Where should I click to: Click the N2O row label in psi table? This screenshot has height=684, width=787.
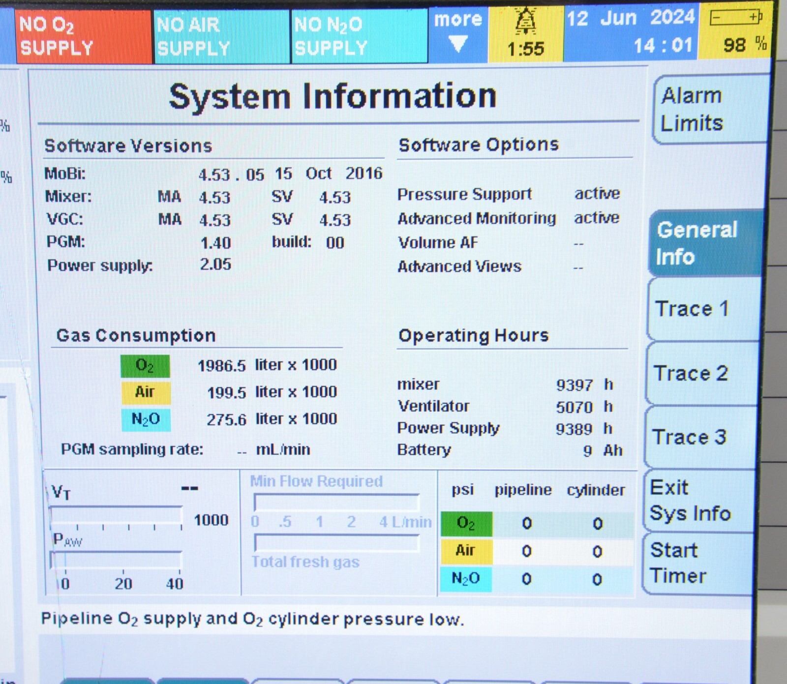[x=465, y=578]
